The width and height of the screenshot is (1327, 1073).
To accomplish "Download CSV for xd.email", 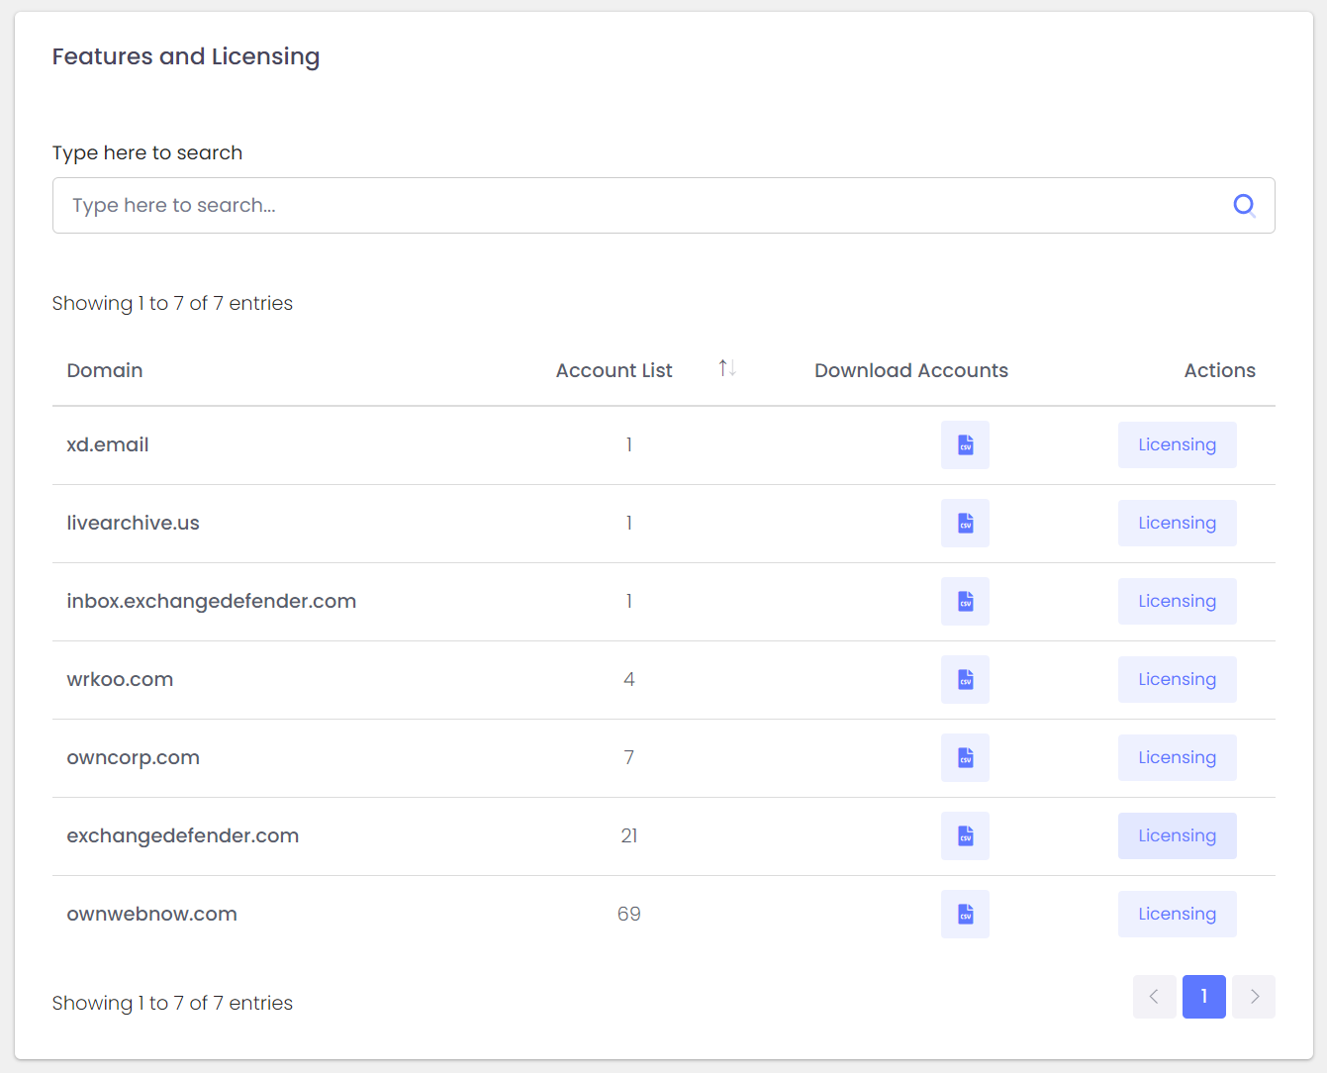I will coord(965,445).
